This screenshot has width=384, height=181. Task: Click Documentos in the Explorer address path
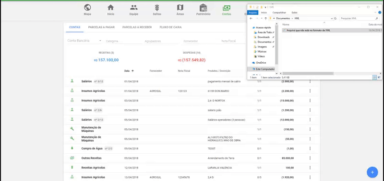(283, 18)
